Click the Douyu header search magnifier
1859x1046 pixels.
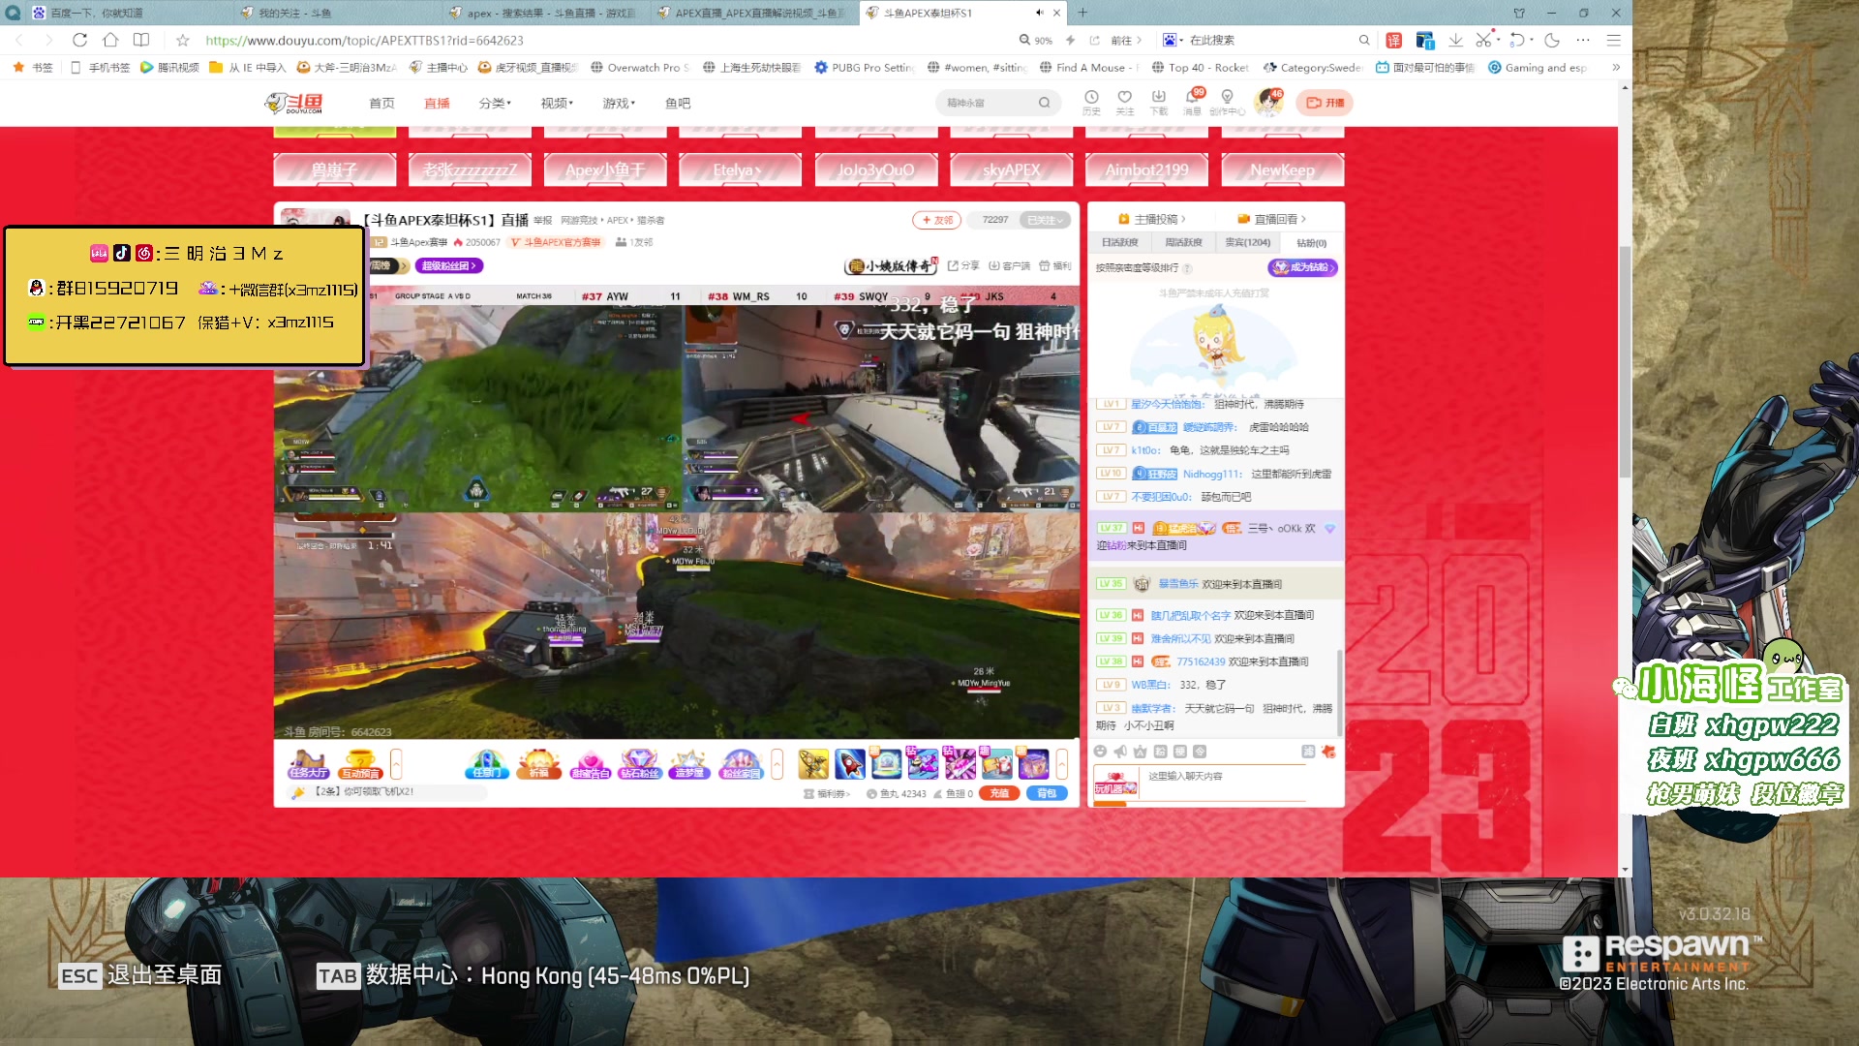coord(1045,103)
